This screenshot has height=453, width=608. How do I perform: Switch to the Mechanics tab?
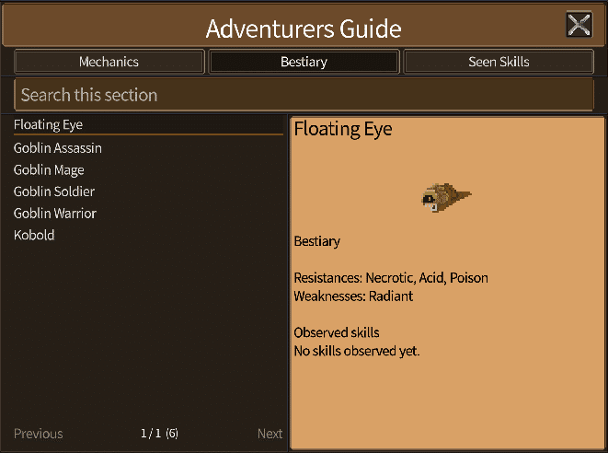coord(109,62)
